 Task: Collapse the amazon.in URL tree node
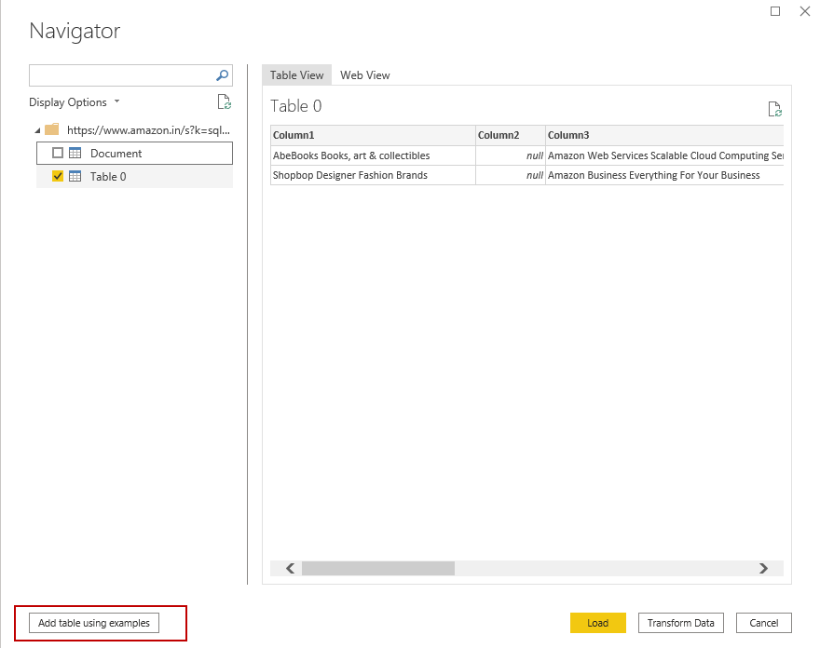click(x=37, y=130)
